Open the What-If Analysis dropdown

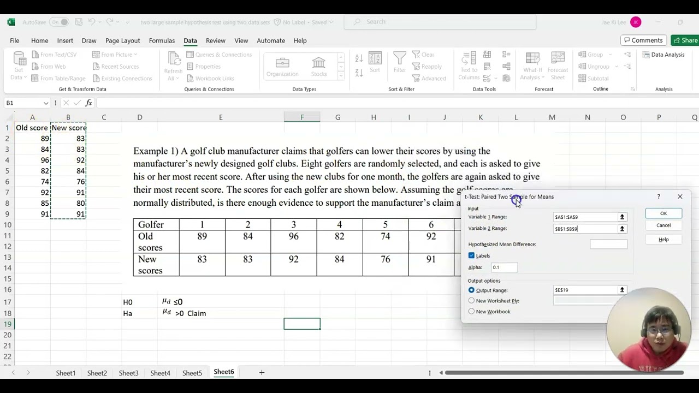[532, 66]
